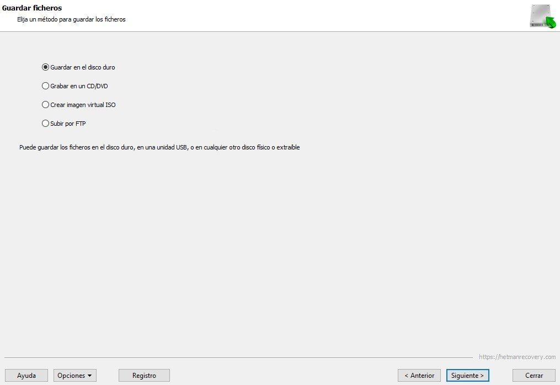Open the Ayuda help button

pyautogui.click(x=26, y=376)
